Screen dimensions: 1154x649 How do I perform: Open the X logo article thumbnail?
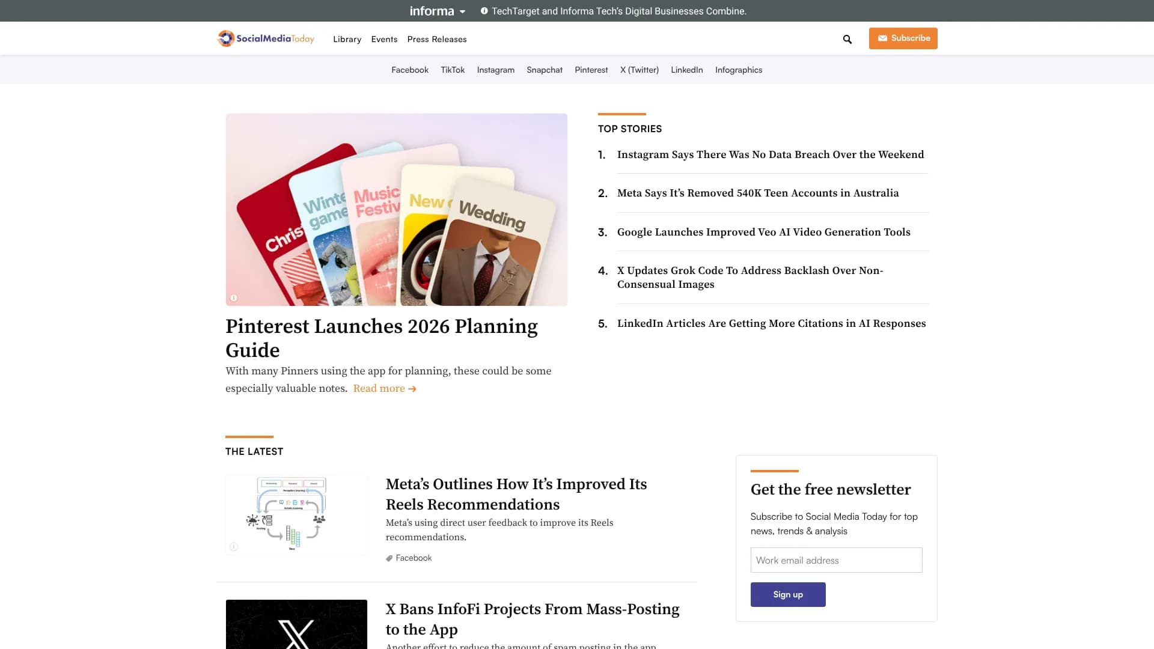pos(296,625)
